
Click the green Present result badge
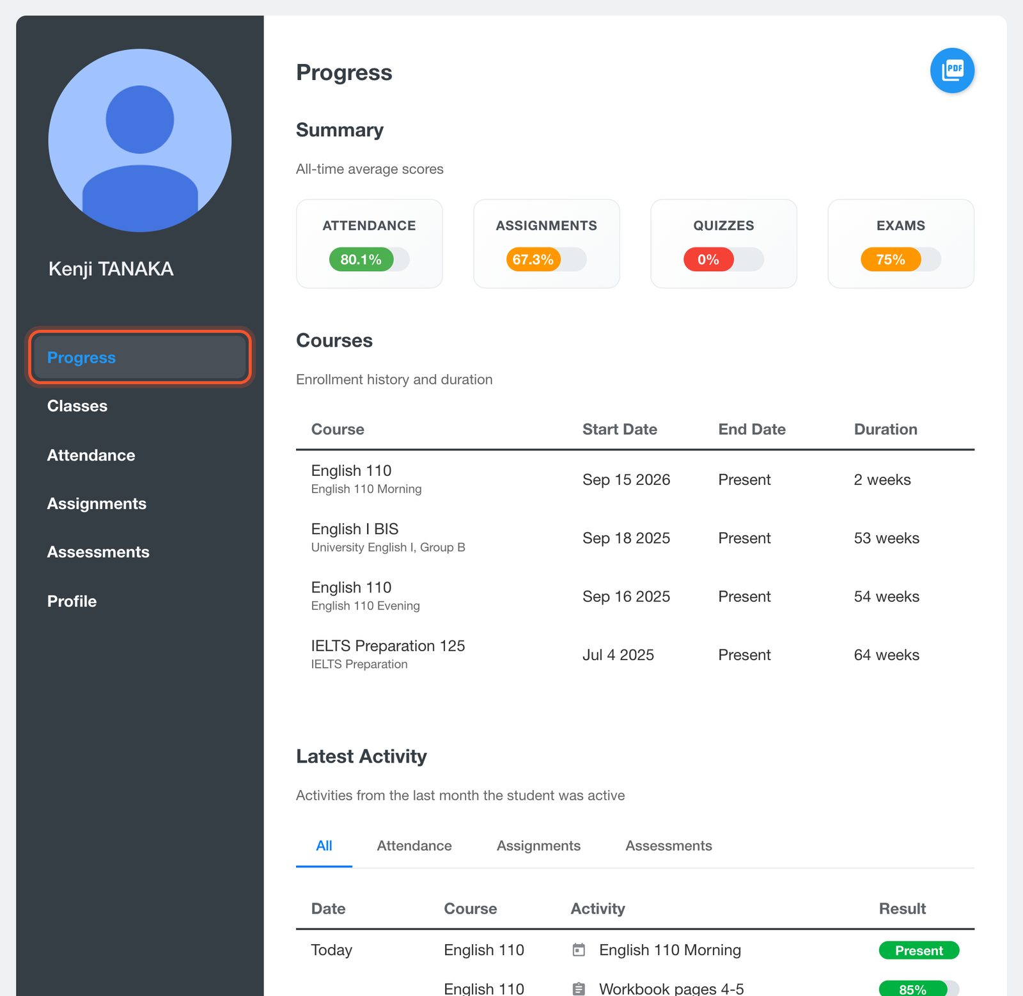coord(919,951)
